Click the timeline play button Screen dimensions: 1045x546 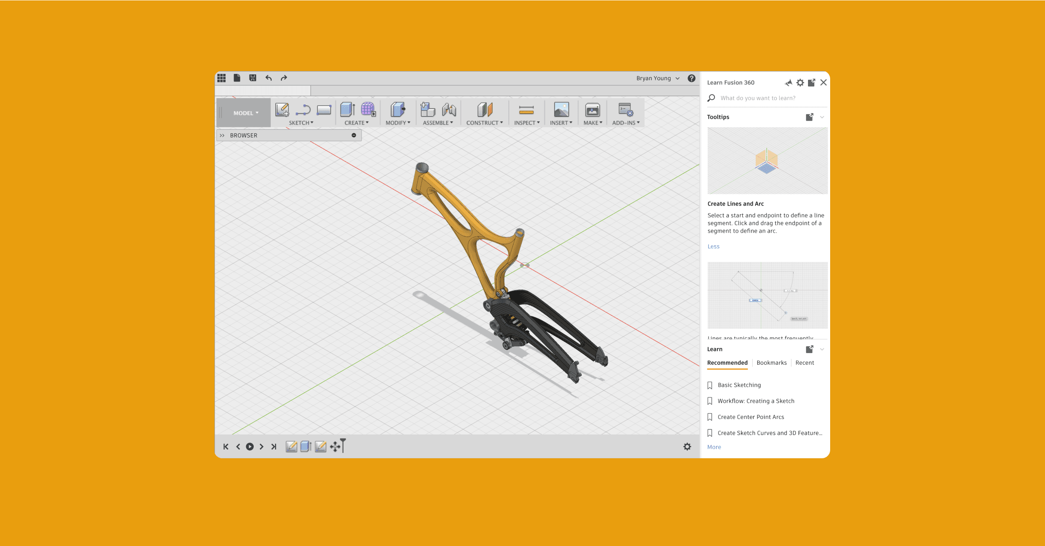[250, 447]
